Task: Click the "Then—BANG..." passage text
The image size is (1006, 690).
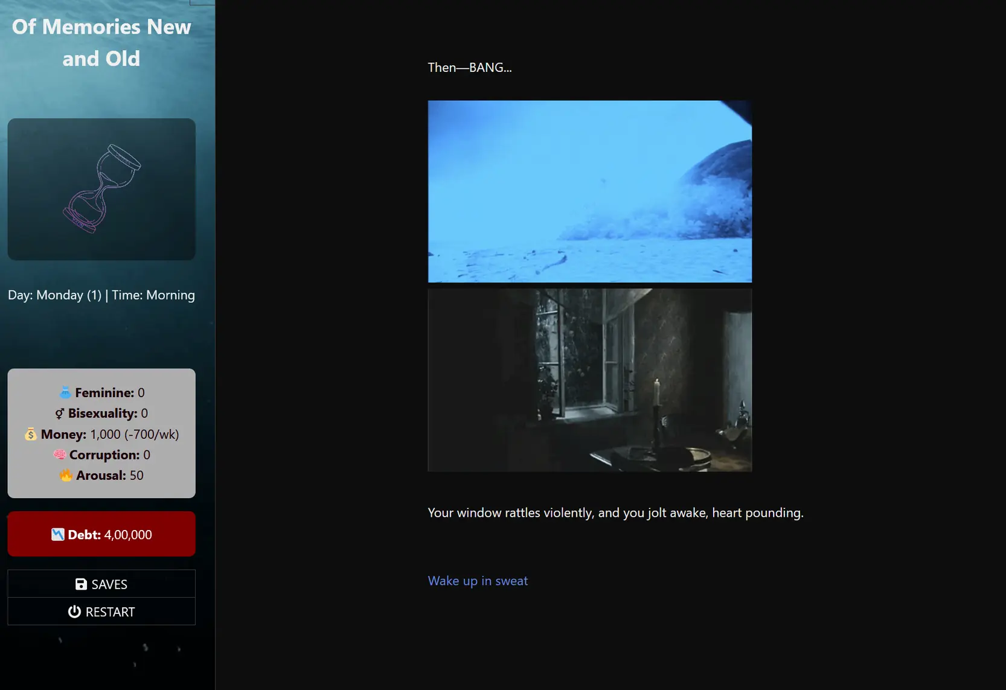Action: click(x=469, y=68)
